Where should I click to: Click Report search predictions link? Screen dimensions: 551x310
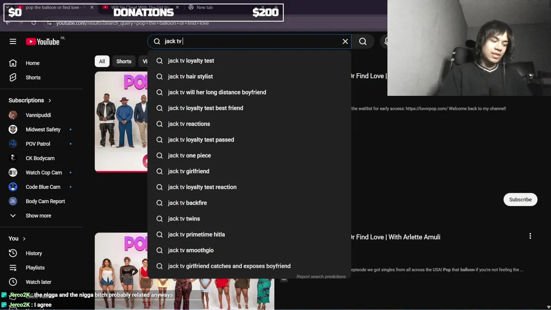(x=321, y=276)
